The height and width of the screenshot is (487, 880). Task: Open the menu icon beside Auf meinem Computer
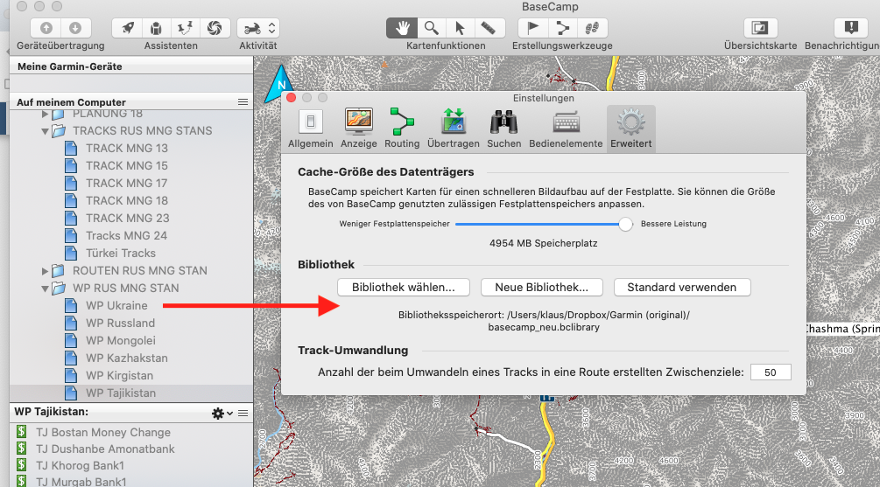[243, 102]
